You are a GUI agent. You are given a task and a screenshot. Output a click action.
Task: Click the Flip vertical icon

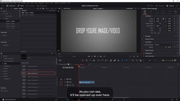(159, 33)
